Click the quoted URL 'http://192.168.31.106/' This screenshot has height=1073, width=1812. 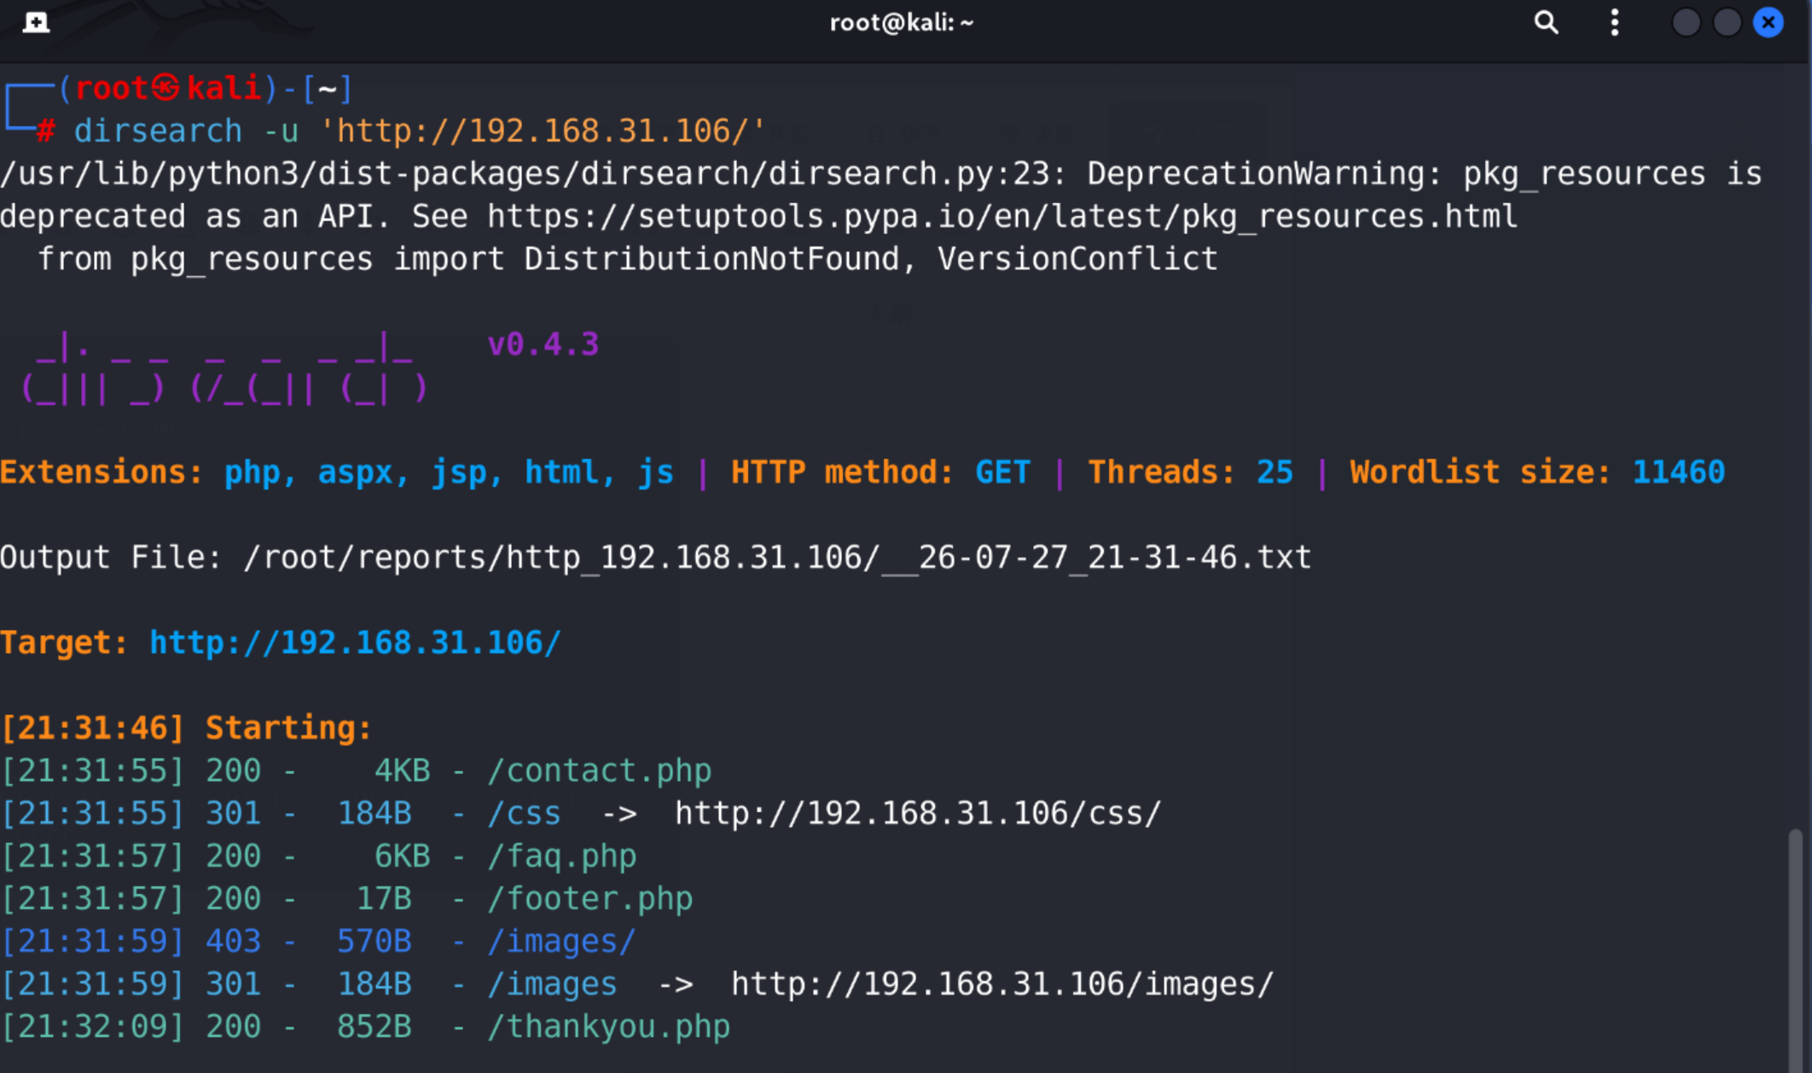click(543, 131)
